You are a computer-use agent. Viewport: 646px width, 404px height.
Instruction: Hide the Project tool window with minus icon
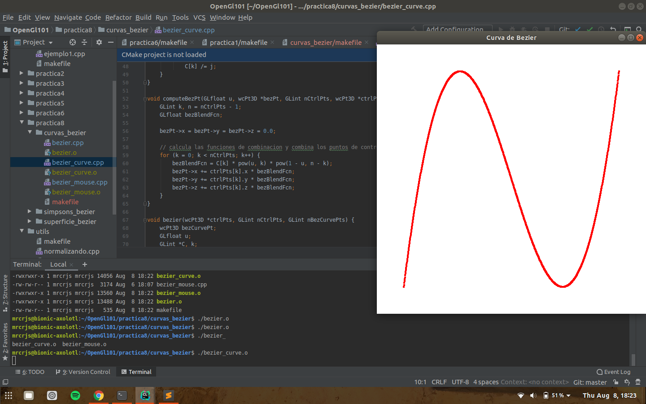111,42
